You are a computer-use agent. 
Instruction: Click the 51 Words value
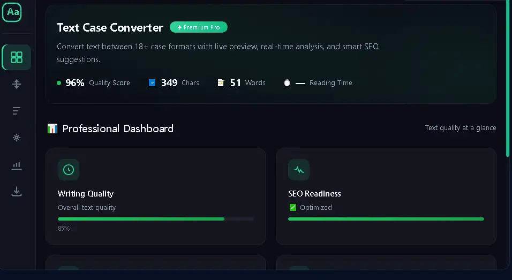236,83
